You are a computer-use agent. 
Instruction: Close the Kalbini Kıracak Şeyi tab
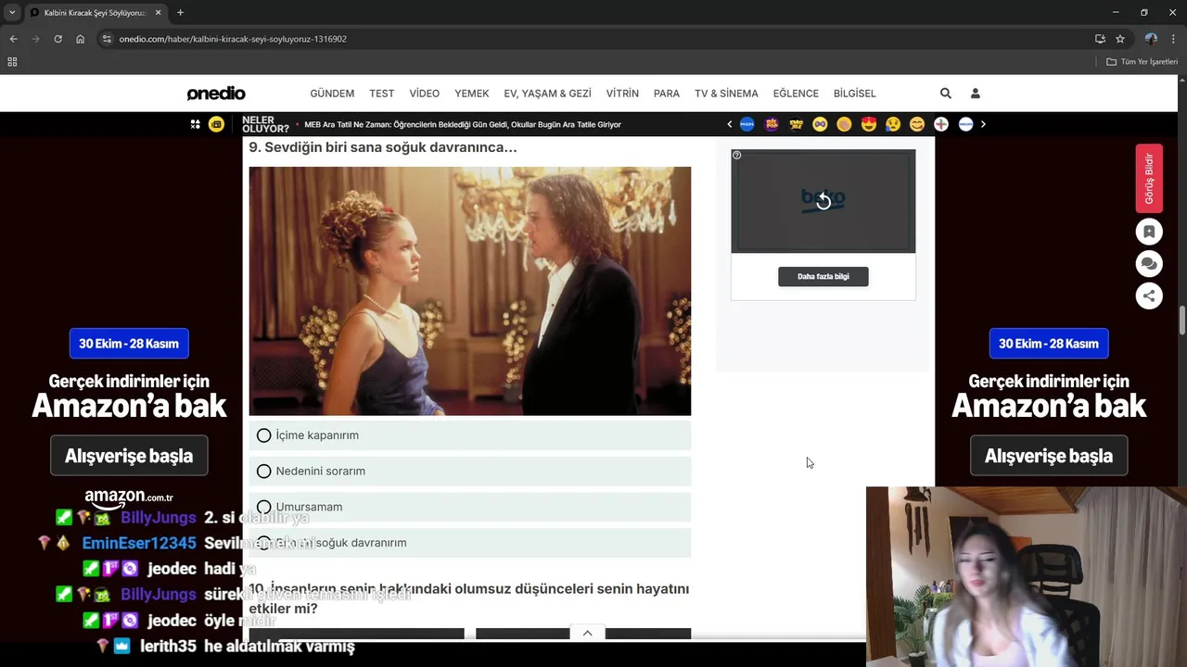156,12
